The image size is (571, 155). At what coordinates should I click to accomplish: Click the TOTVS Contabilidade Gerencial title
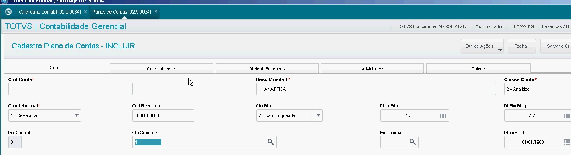click(65, 27)
